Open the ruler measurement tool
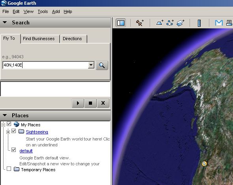 tap(199, 23)
